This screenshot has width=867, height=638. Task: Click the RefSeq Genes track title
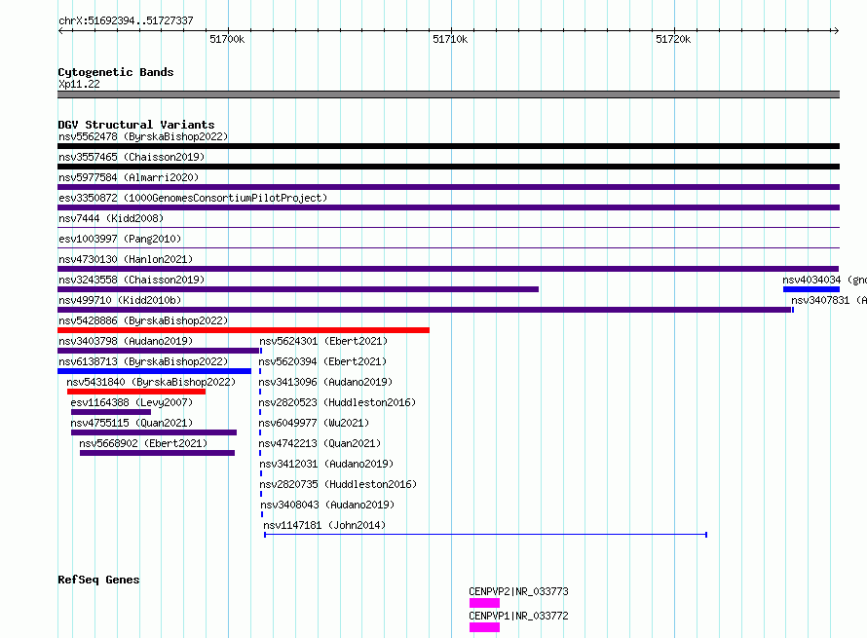(x=98, y=580)
